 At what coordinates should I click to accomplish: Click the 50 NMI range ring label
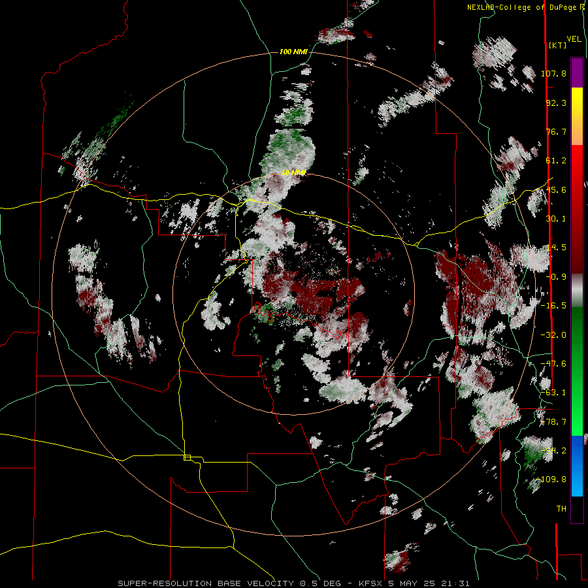293,173
